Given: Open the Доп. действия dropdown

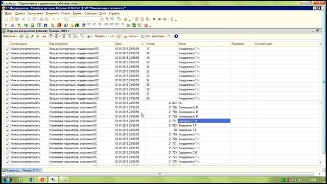Looking at the screenshot, I should (153, 36).
